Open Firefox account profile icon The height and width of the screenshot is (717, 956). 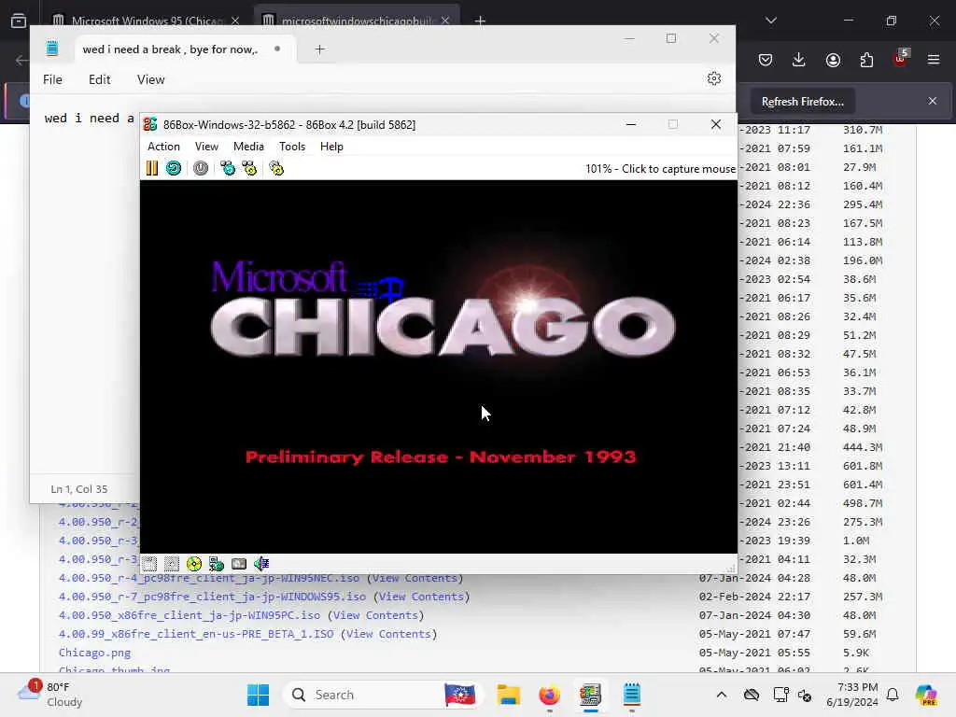[x=833, y=60]
